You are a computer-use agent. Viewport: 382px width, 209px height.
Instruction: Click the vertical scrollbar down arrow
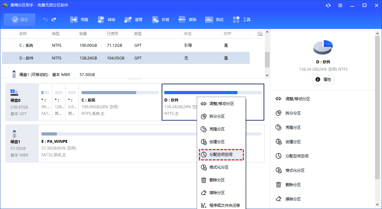(267, 74)
